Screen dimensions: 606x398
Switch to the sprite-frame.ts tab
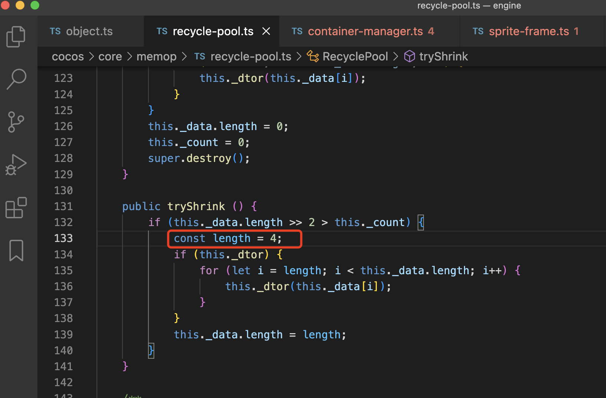point(533,31)
